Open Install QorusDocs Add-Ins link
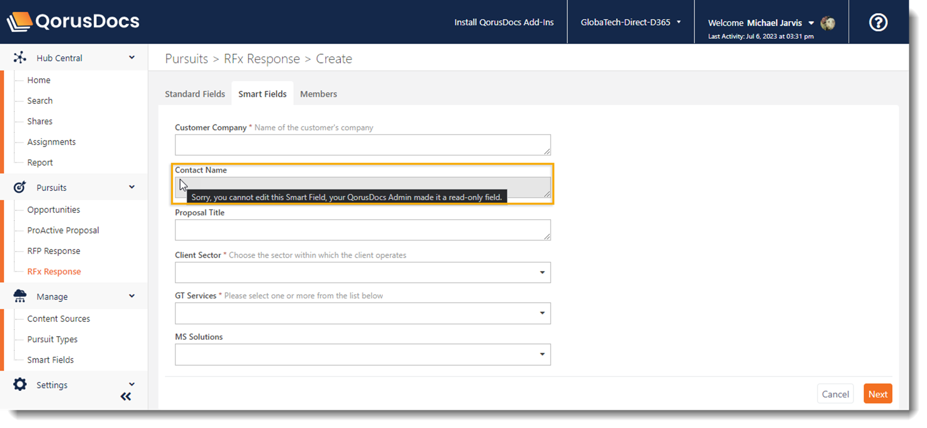The width and height of the screenshot is (927, 428). coord(504,22)
